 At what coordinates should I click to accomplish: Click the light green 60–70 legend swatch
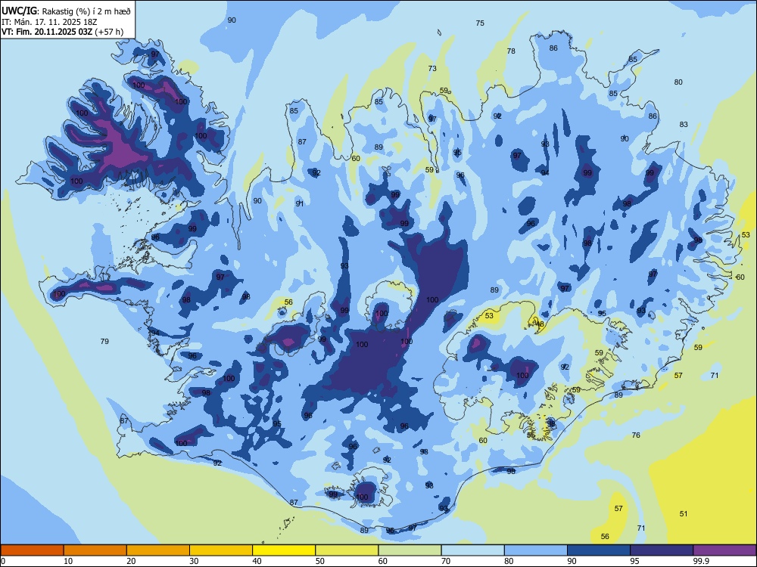click(x=410, y=550)
